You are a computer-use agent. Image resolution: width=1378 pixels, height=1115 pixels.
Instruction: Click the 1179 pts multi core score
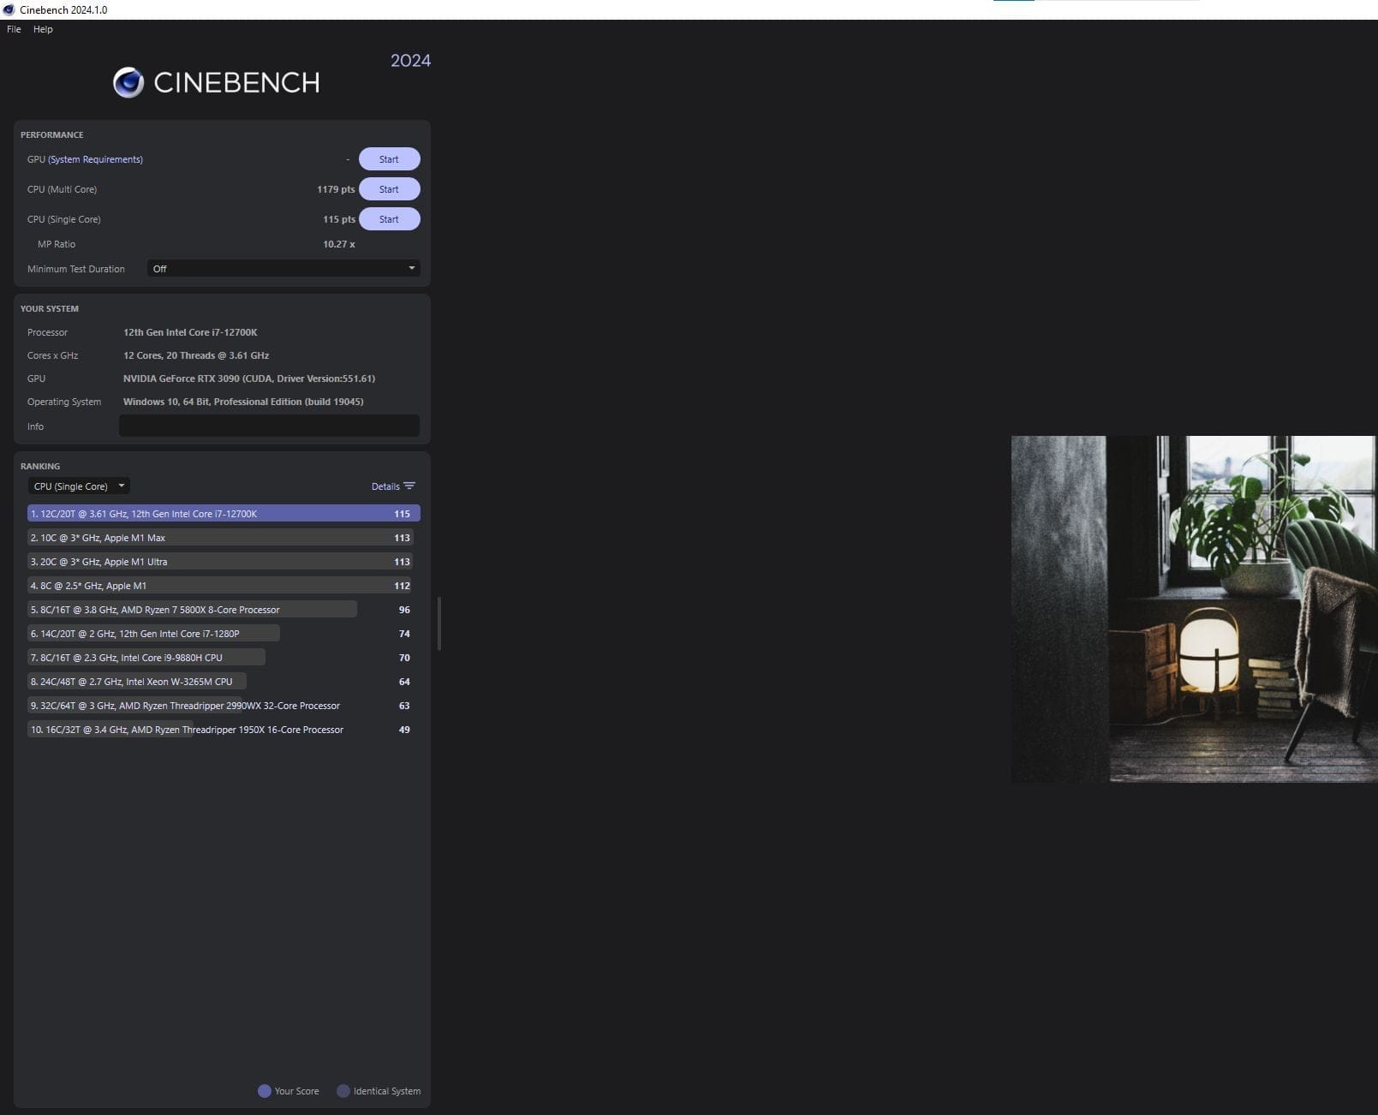[336, 189]
